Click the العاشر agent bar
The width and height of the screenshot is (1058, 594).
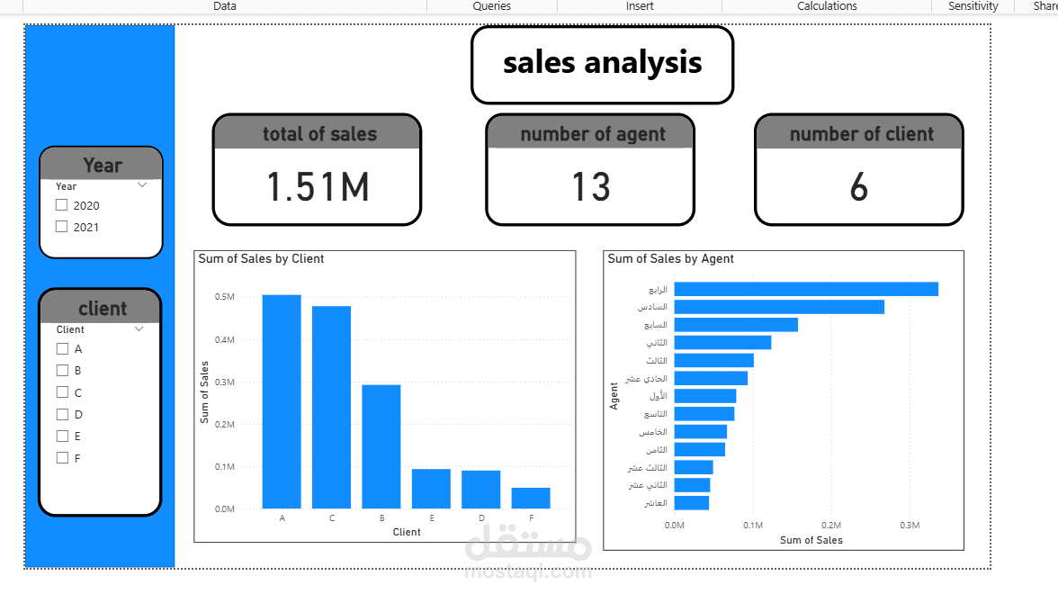[x=692, y=503]
